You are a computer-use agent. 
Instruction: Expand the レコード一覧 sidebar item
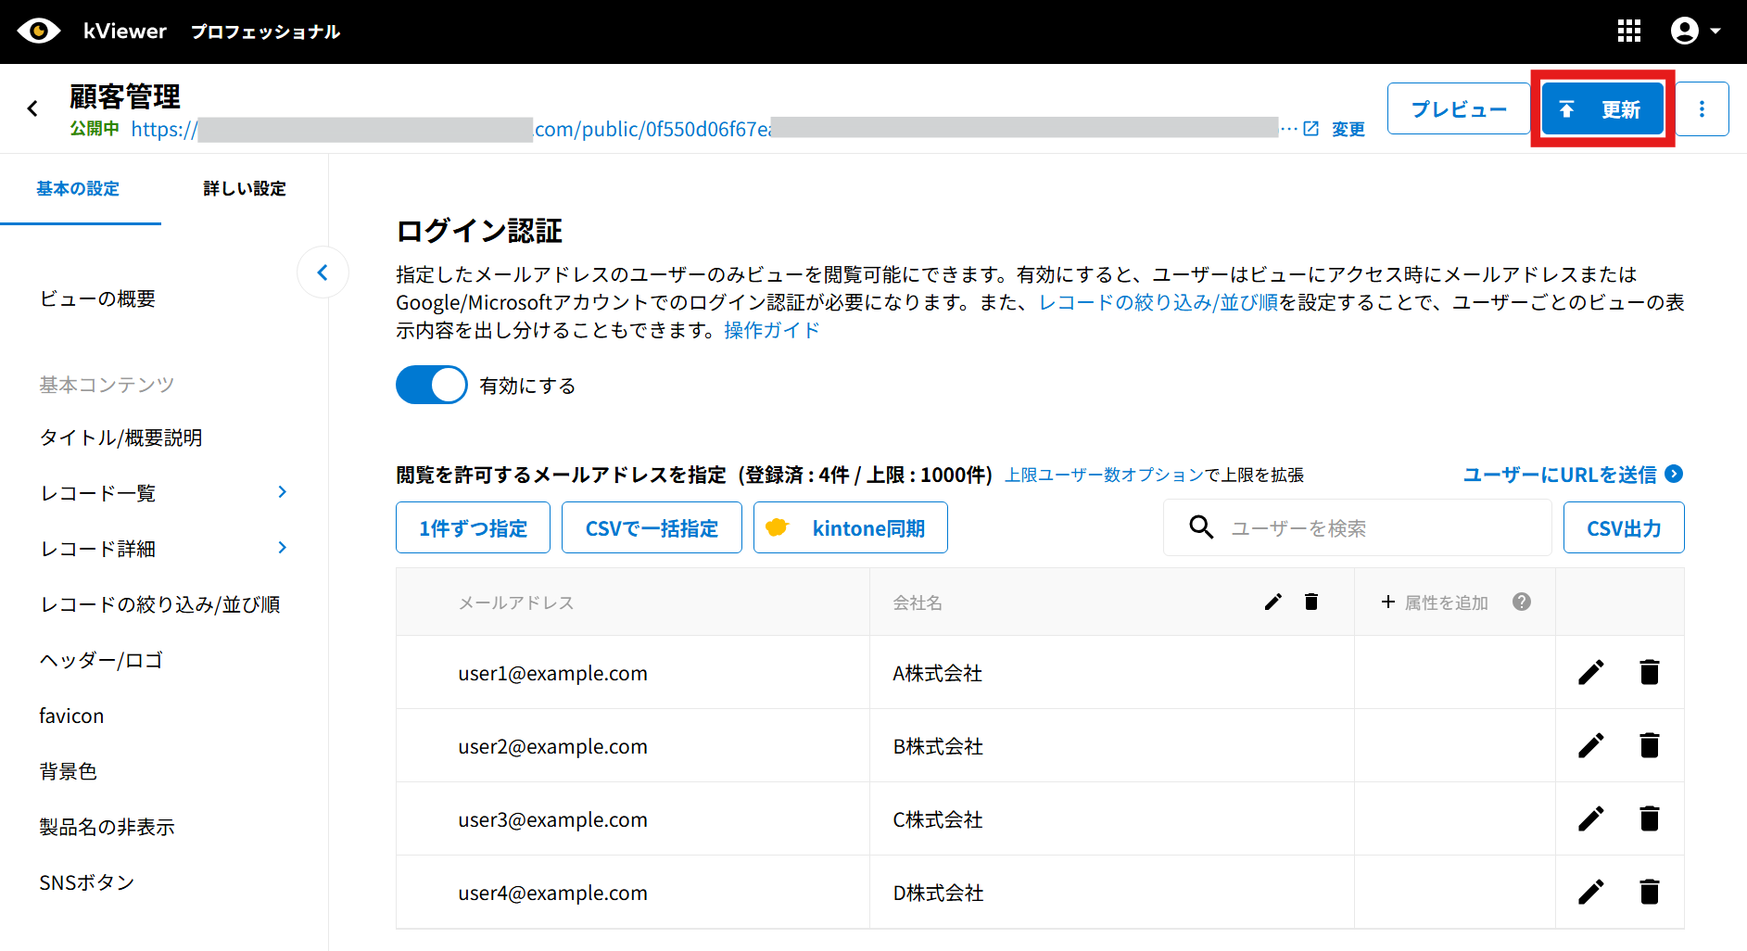(282, 492)
